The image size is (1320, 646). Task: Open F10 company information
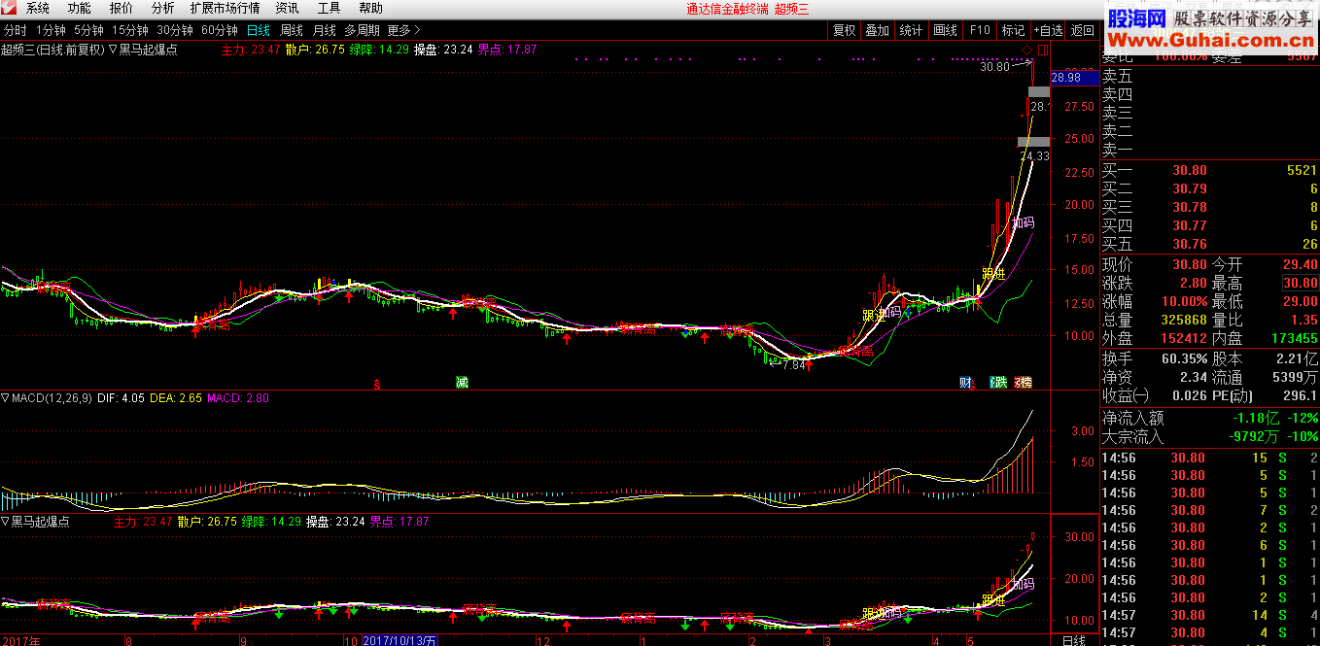pyautogui.click(x=979, y=30)
